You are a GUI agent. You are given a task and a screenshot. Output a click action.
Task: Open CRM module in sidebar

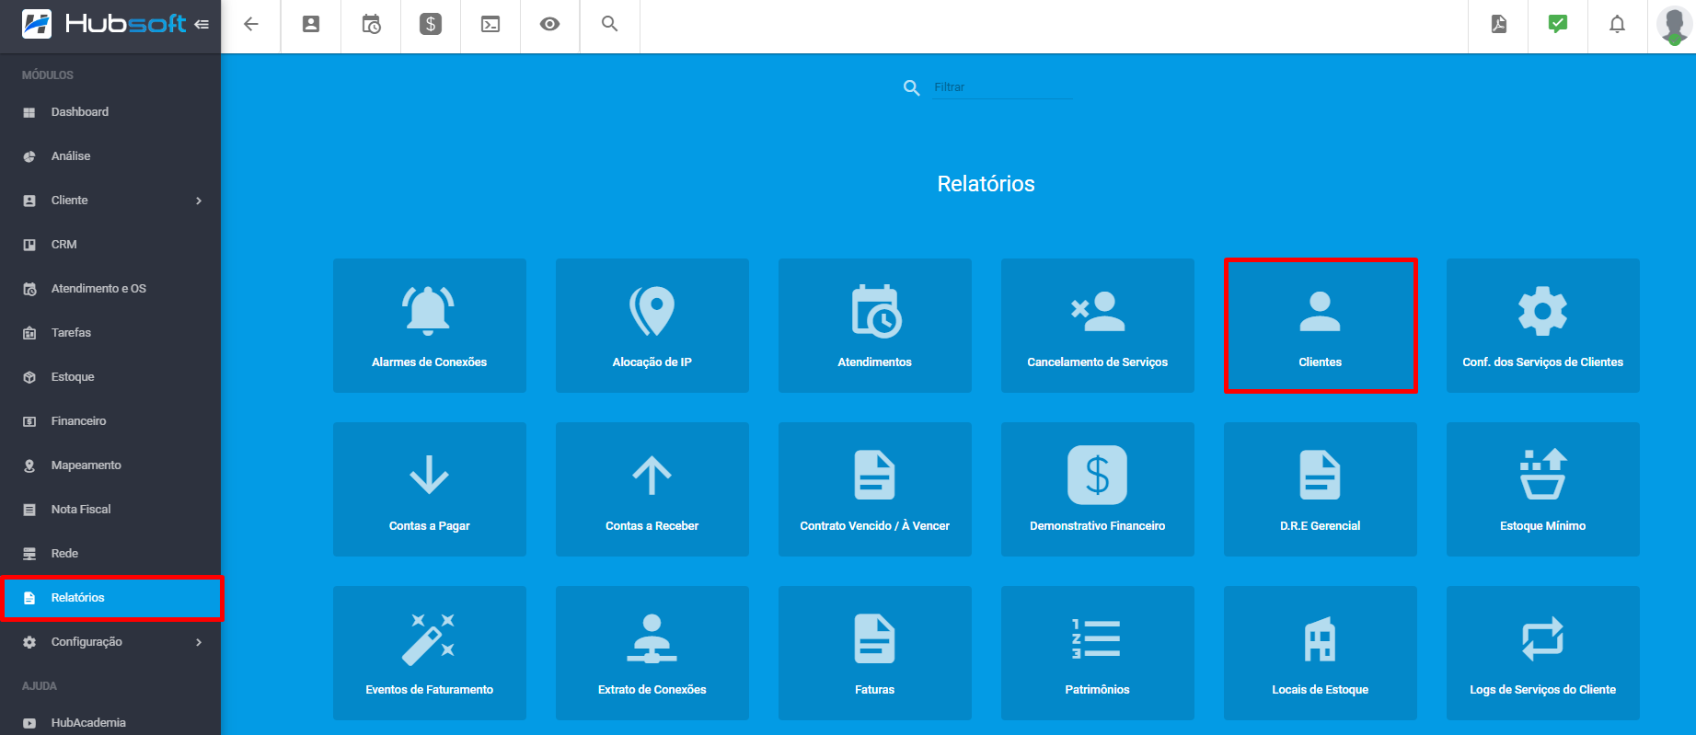click(110, 245)
